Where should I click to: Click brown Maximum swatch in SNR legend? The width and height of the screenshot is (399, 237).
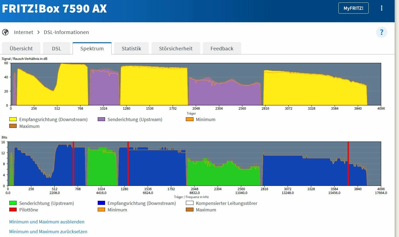pos(13,126)
